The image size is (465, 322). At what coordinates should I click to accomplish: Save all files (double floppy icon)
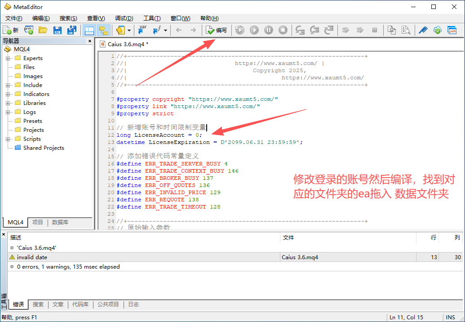tap(71, 30)
